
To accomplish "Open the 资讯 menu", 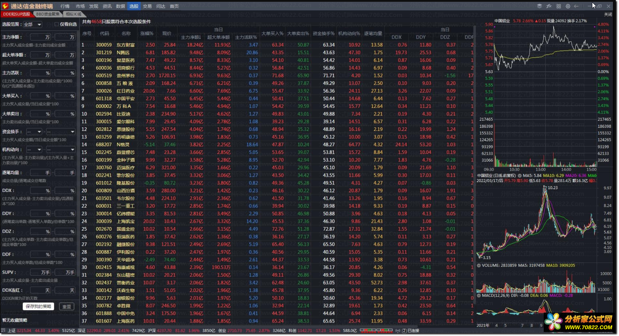I will coord(107,6).
